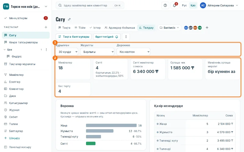Click the Жұмыста funnel bar
Viewport: 244px width, 152px height.
coord(100,131)
